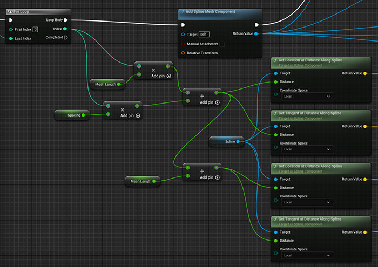Click the First Index value field
378x267 pixels.
click(35, 29)
